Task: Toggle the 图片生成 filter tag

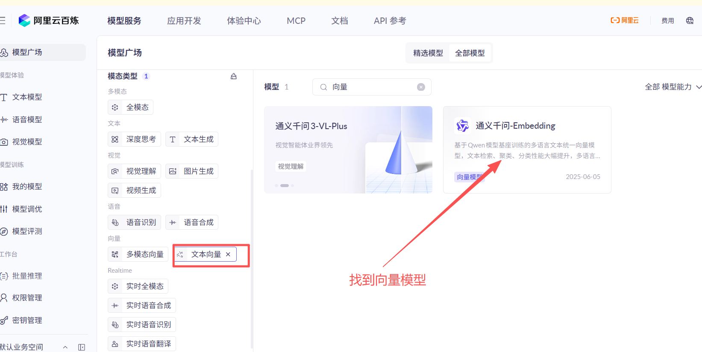Action: [192, 171]
